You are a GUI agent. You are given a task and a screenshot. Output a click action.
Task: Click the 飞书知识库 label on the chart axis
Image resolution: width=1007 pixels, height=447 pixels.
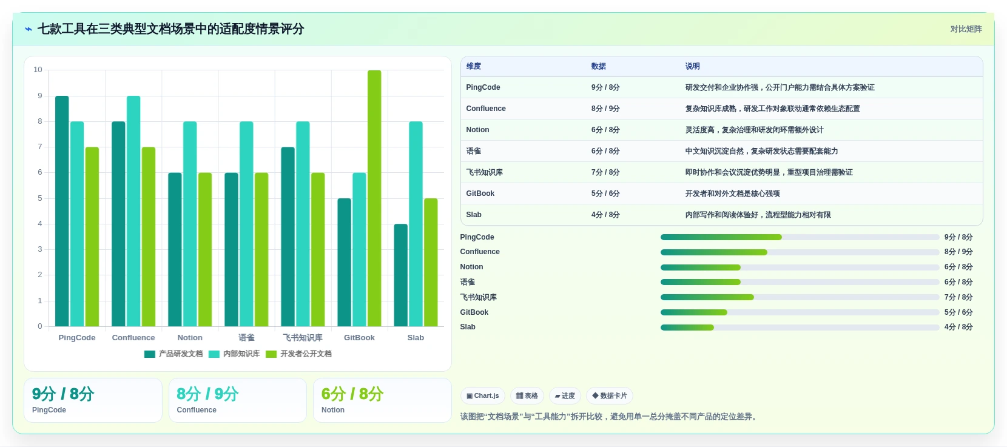303,338
